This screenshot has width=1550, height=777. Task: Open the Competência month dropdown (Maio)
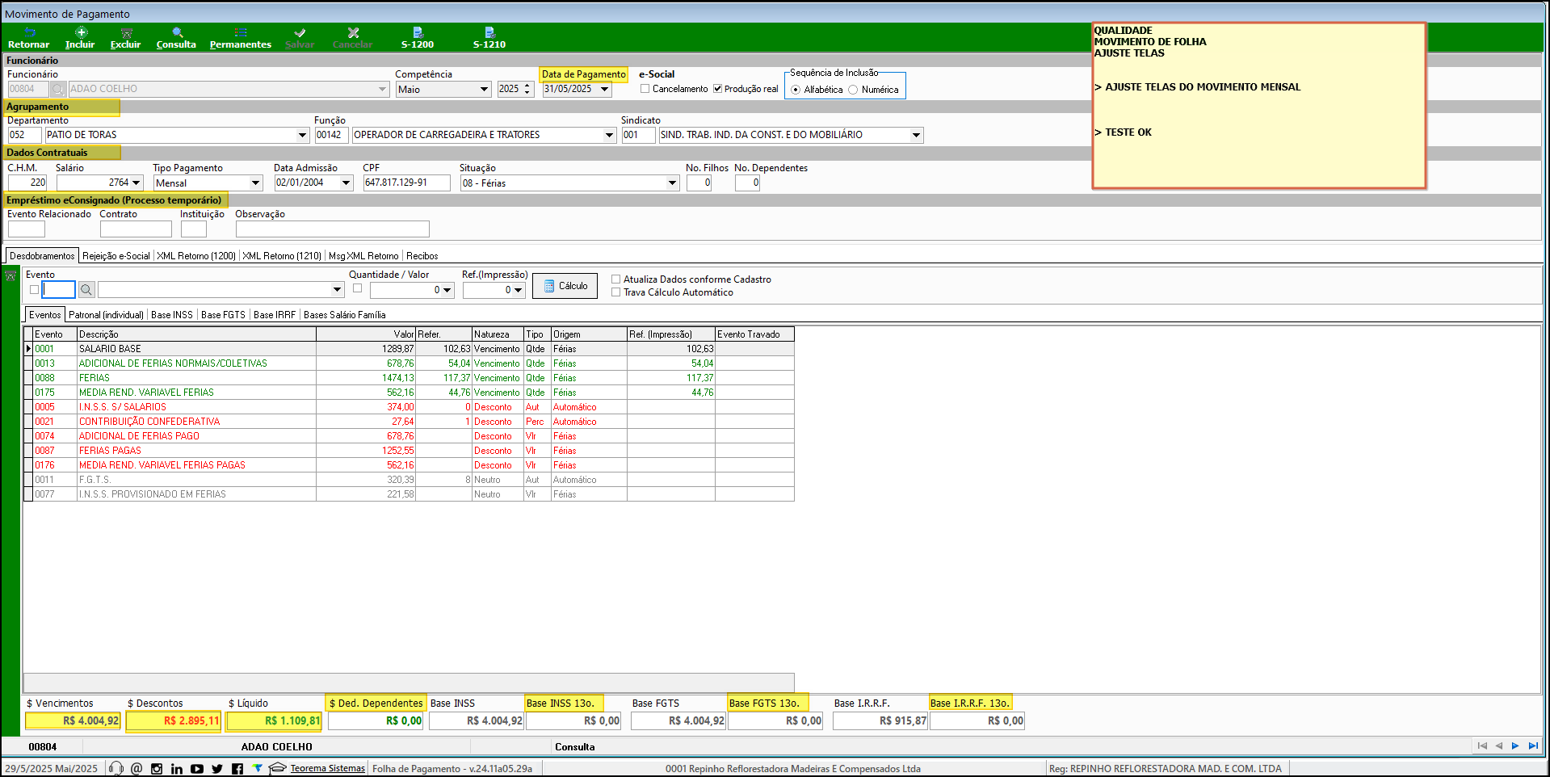[484, 89]
